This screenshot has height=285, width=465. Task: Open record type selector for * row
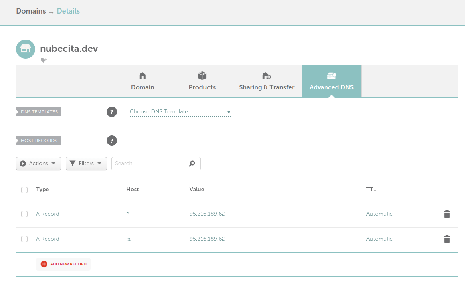coord(47,214)
